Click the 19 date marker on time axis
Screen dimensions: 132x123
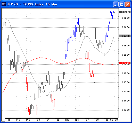point(29,120)
